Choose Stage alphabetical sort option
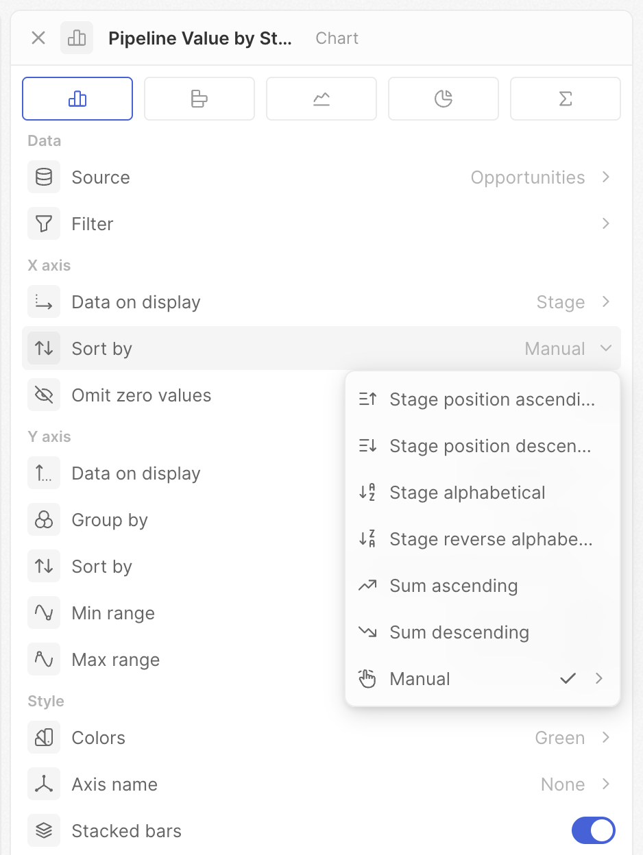The height and width of the screenshot is (855, 643). (467, 493)
